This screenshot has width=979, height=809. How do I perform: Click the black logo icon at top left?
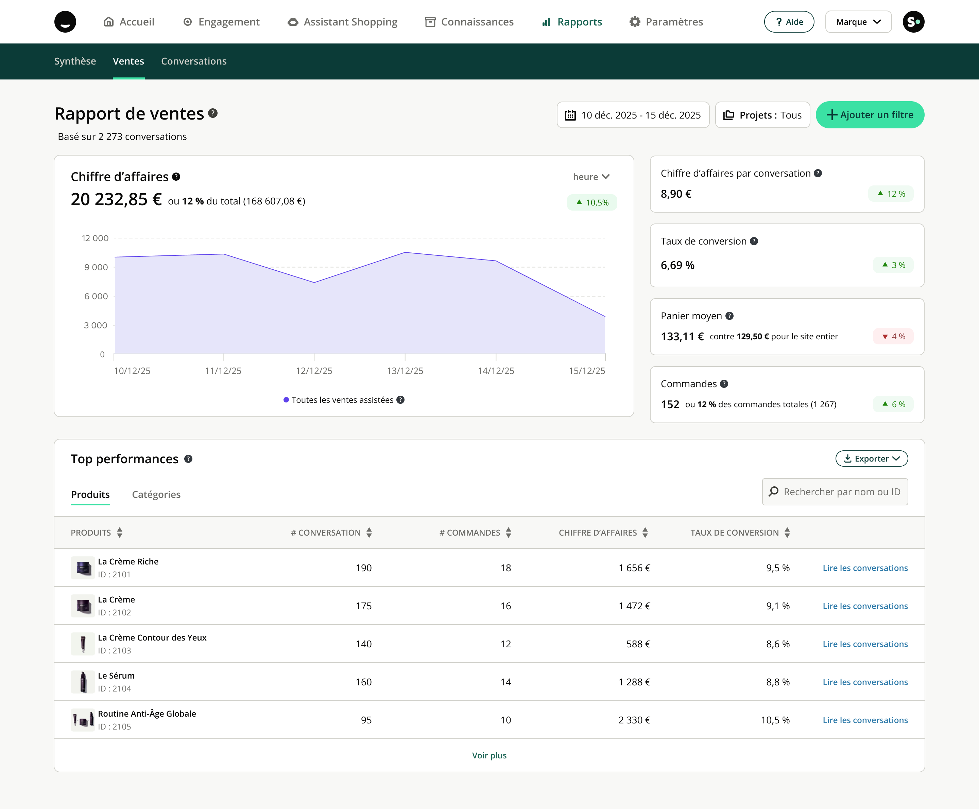click(x=65, y=22)
